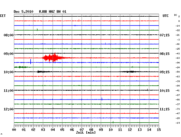Viewport: 181px width, 137px height.
Task: Click minute tick label "12" on time axis
Action: click(x=130, y=130)
